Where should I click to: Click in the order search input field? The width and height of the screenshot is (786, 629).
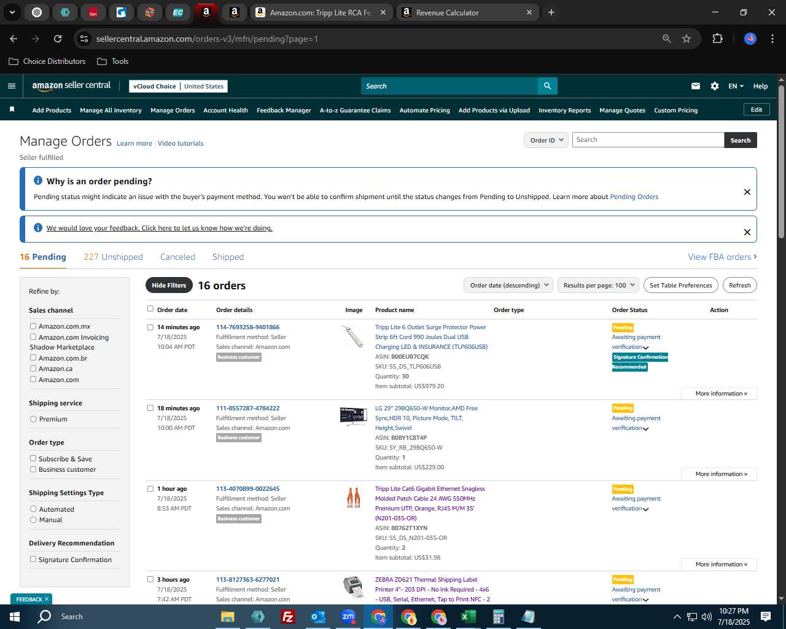click(648, 140)
